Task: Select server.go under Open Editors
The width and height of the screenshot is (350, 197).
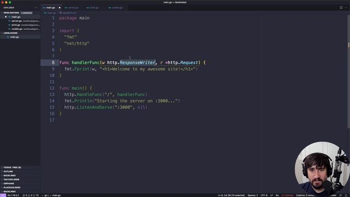Action: tap(20, 21)
